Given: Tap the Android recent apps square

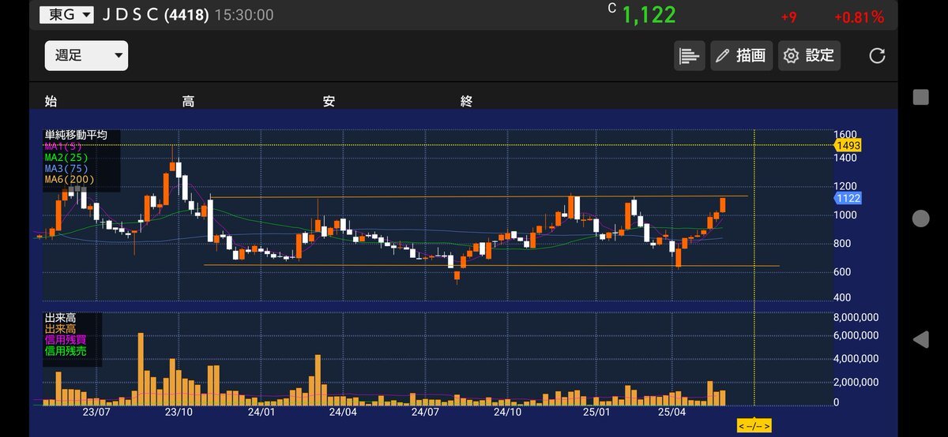Looking at the screenshot, I should (x=920, y=97).
